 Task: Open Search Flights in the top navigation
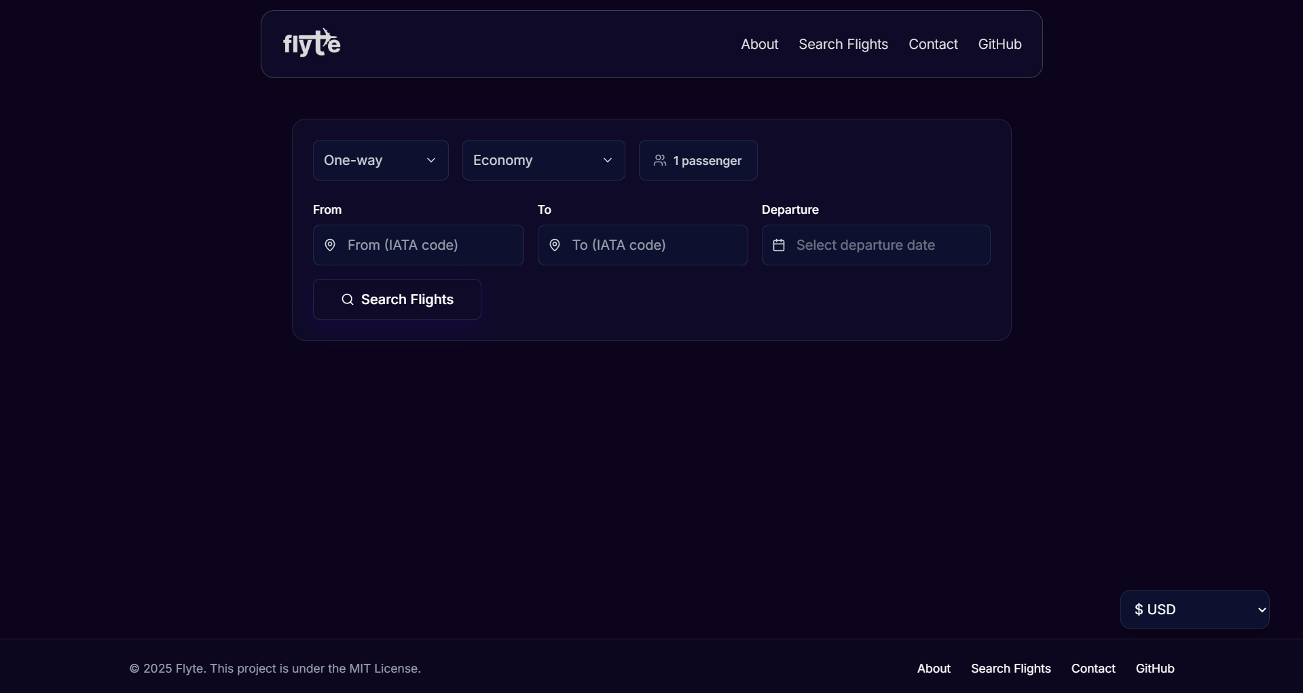coord(843,44)
